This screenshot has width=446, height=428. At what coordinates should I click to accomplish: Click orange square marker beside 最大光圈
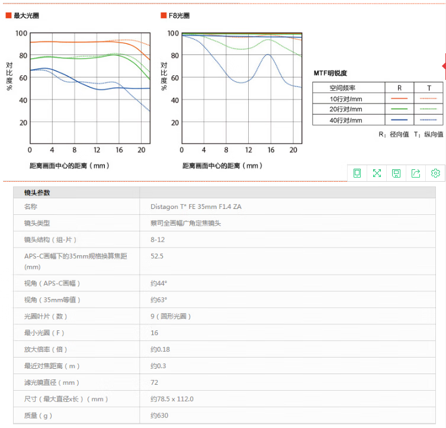tap(8, 15)
